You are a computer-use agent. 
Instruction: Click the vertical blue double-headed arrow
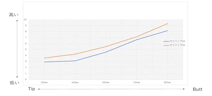(17, 49)
